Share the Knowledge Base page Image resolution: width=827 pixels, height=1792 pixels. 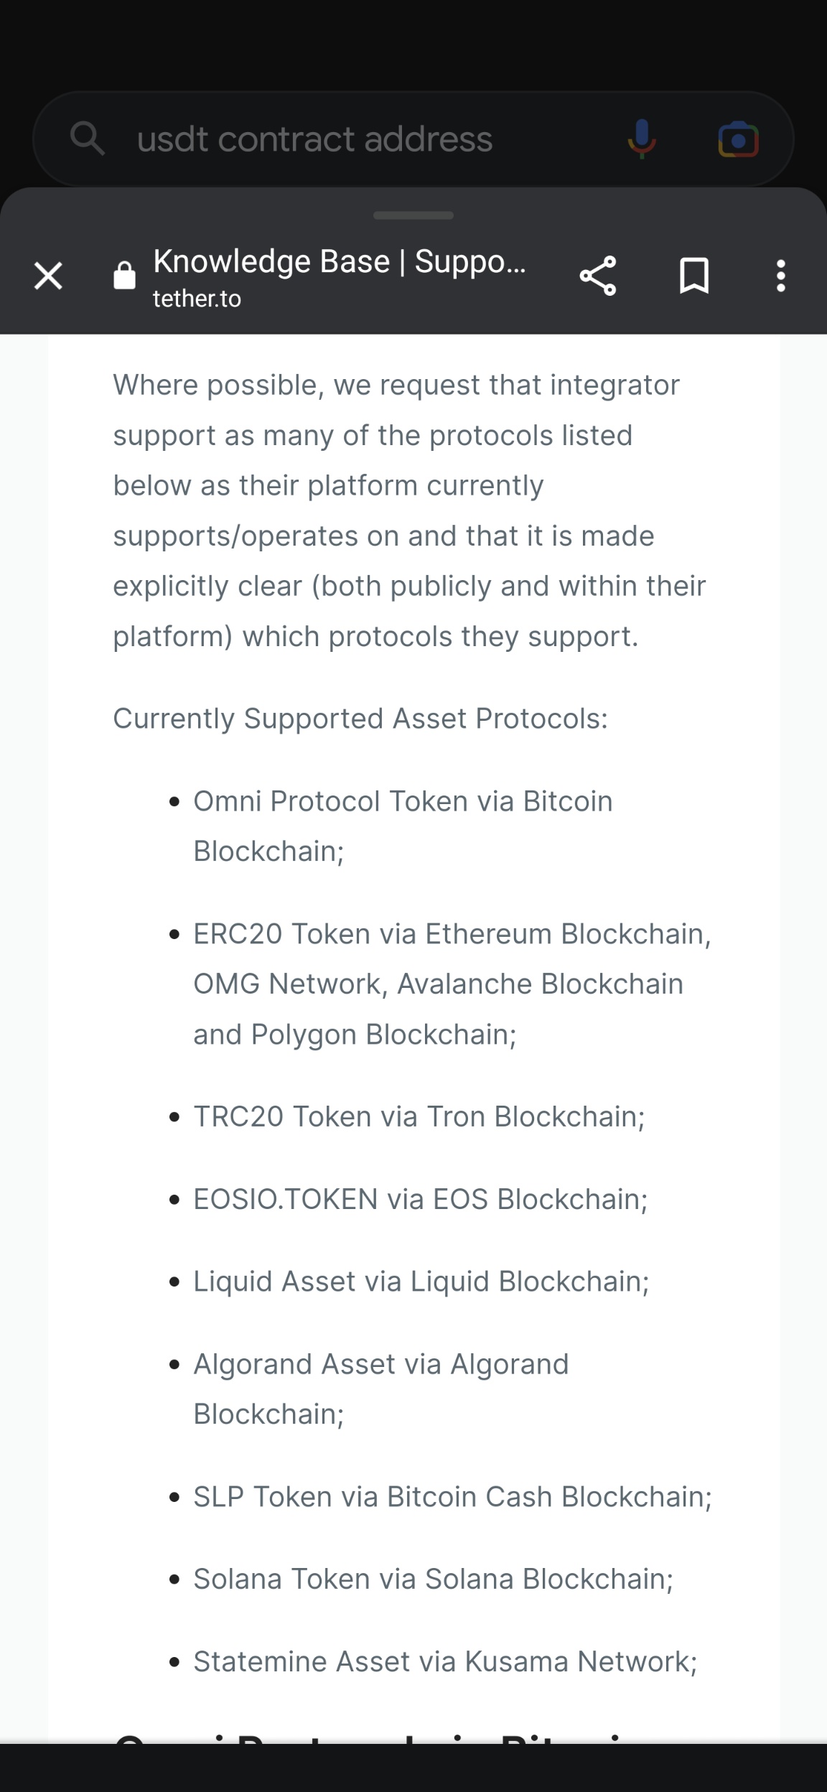[598, 276]
